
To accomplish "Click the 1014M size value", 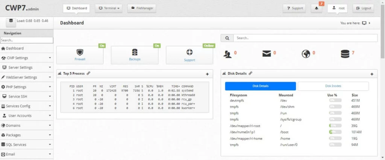I will 356,132.
